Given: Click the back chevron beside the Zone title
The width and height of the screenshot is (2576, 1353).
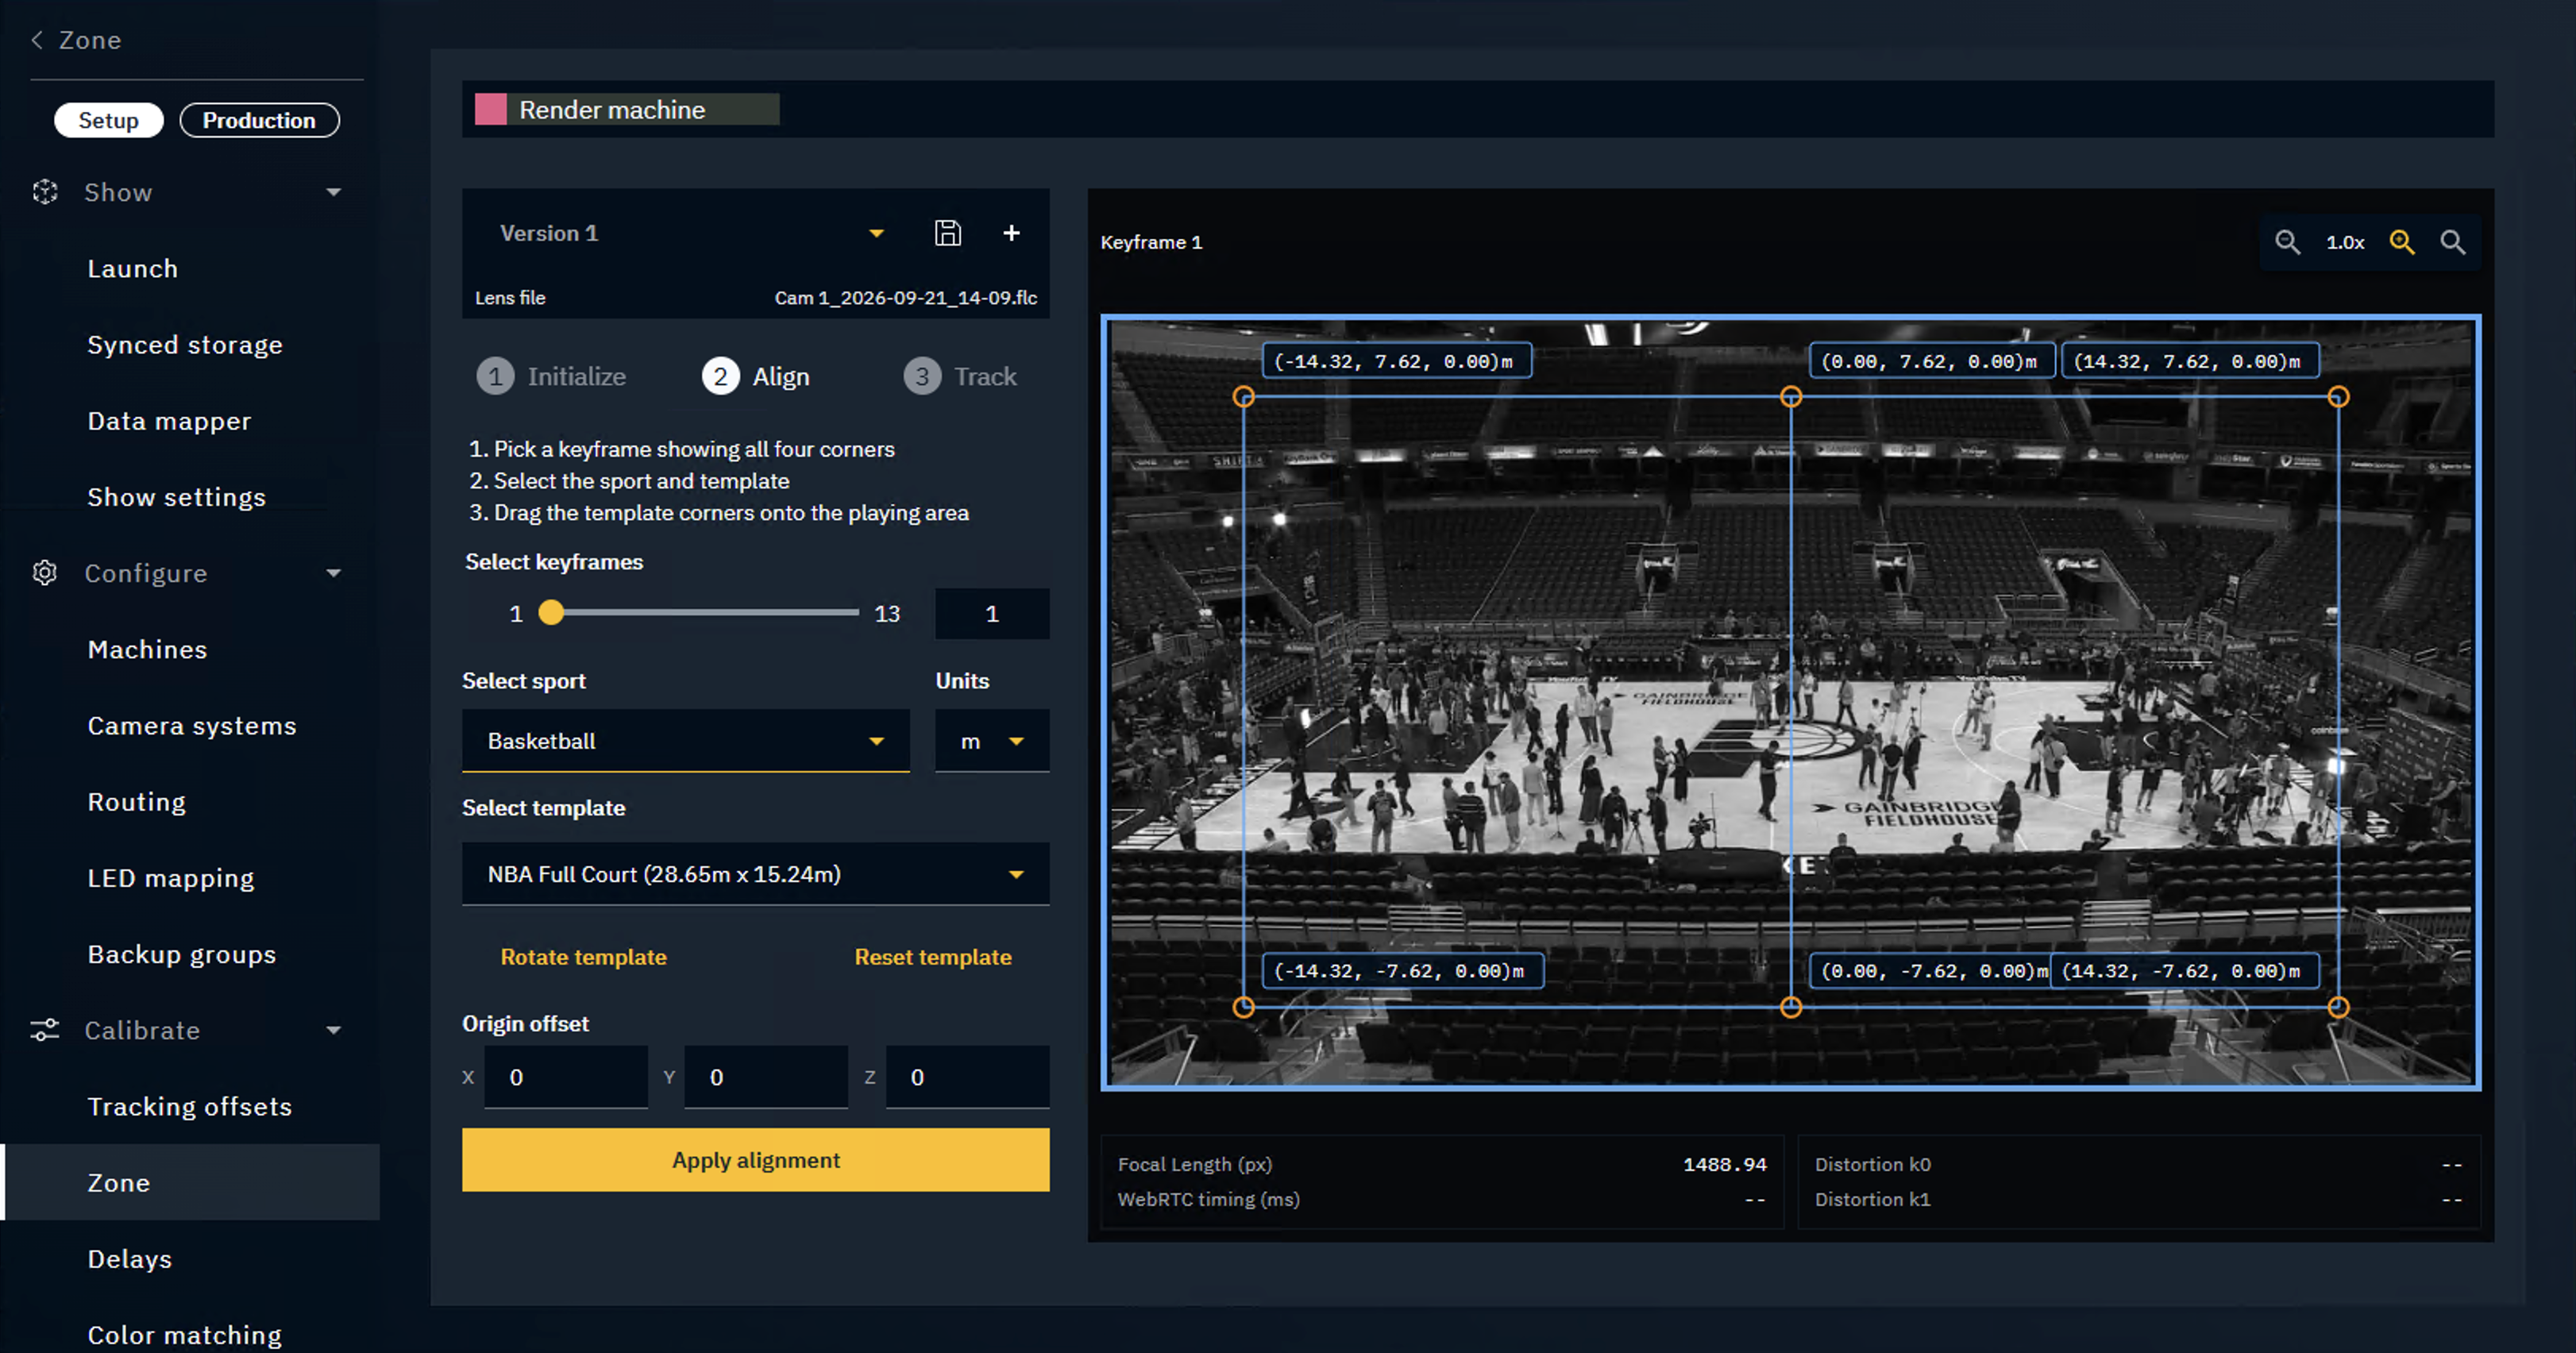Looking at the screenshot, I should tap(37, 40).
